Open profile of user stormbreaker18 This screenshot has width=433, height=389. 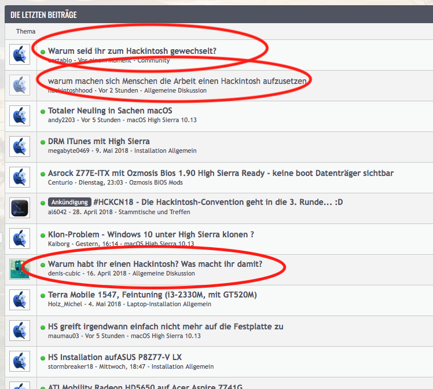71,366
